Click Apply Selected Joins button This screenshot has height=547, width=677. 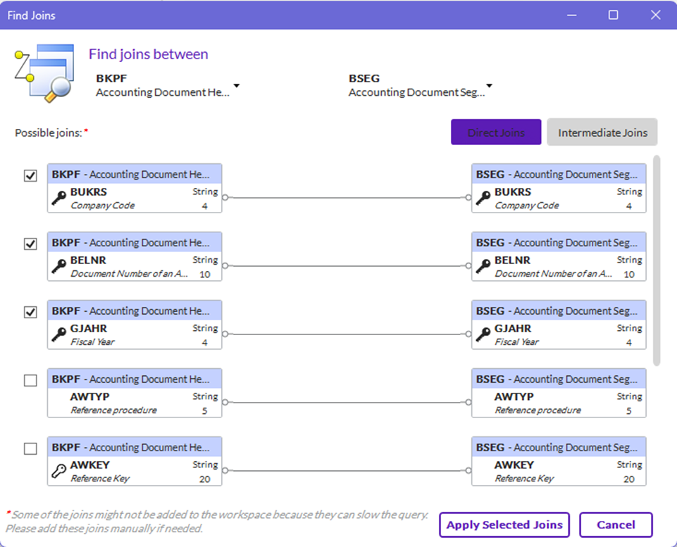pyautogui.click(x=504, y=524)
